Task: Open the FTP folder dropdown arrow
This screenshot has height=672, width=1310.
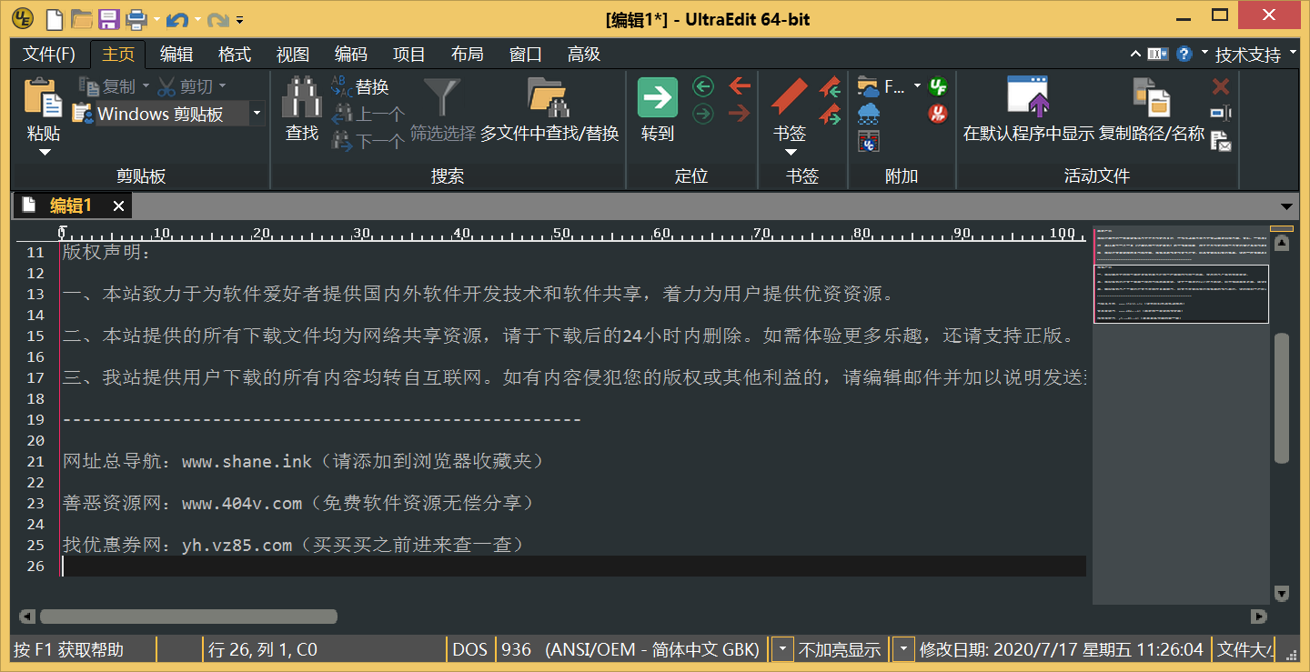Action: (x=917, y=86)
